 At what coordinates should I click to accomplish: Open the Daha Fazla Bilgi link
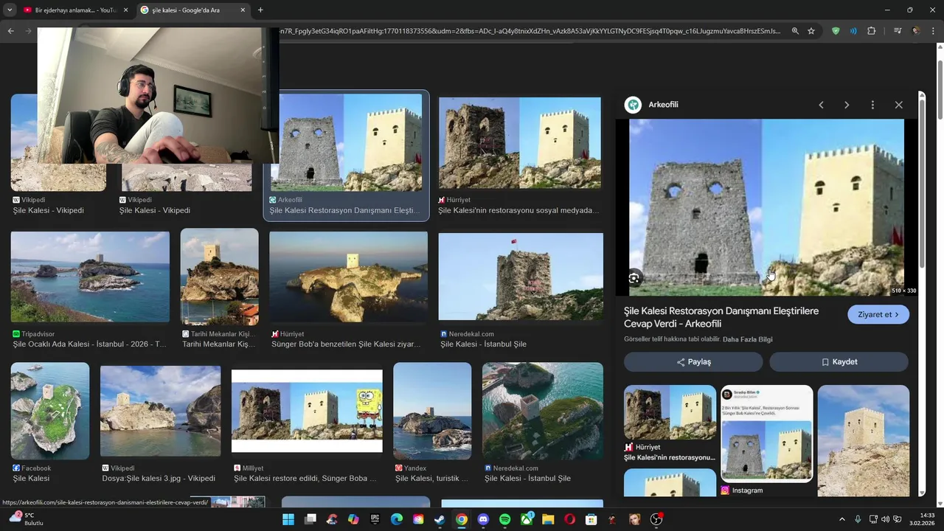748,339
